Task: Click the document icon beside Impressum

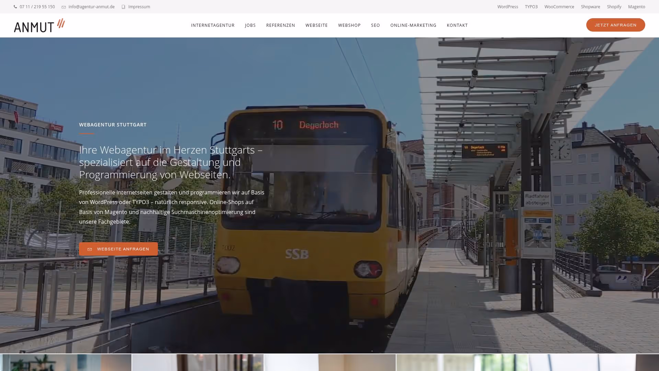Action: click(124, 7)
